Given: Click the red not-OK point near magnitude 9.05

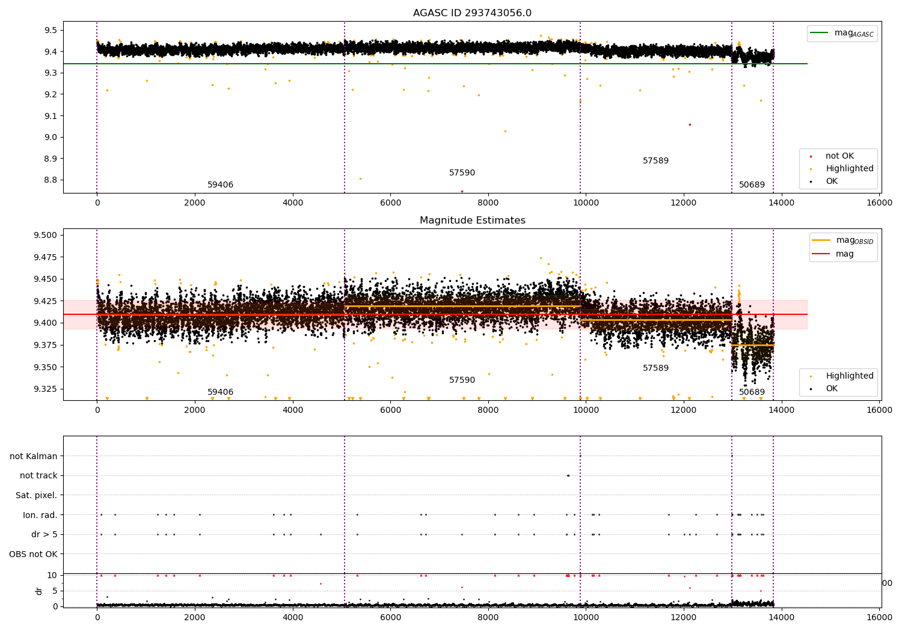Looking at the screenshot, I should [690, 124].
